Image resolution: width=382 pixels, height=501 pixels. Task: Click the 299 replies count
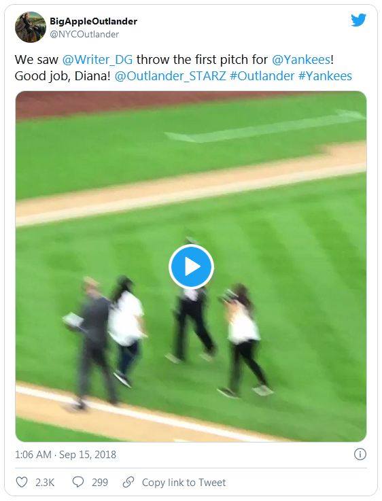pyautogui.click(x=100, y=482)
